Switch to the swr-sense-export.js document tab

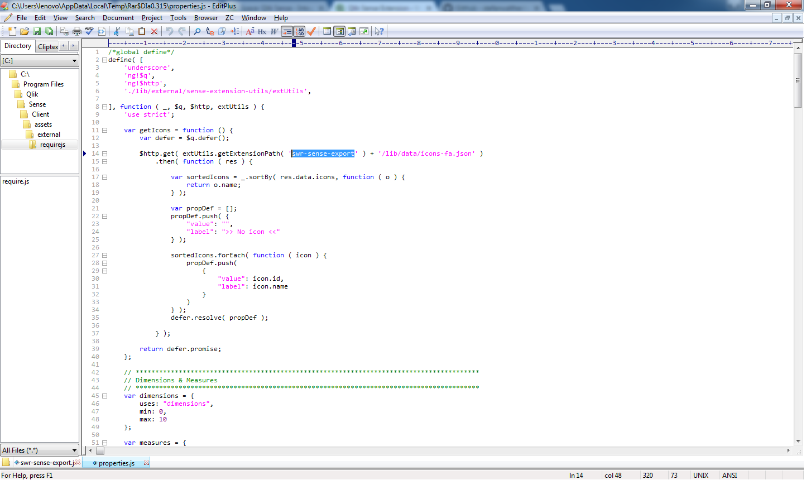[x=47, y=463]
